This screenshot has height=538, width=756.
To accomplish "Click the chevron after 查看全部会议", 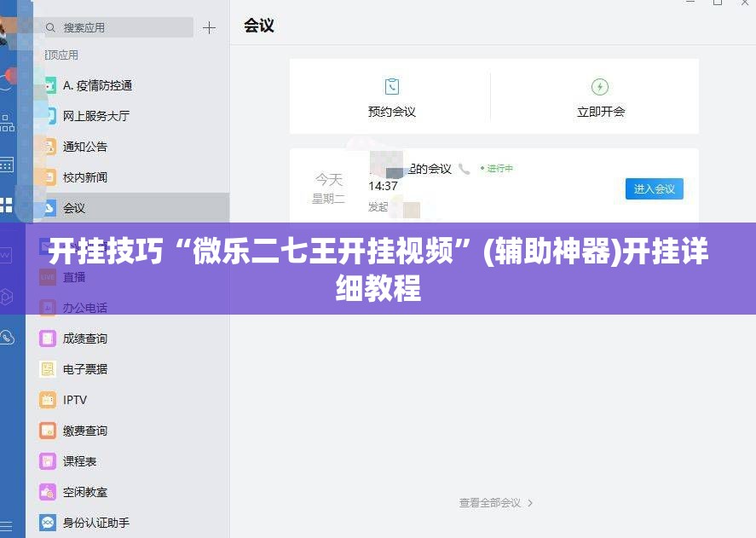I will pyautogui.click(x=530, y=503).
